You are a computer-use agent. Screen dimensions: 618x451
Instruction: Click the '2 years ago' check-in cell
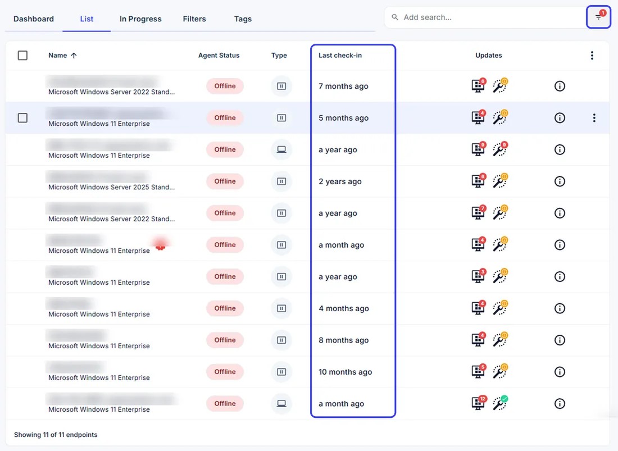pos(340,181)
